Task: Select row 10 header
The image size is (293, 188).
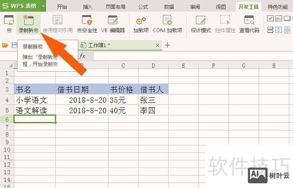Action: point(7,149)
